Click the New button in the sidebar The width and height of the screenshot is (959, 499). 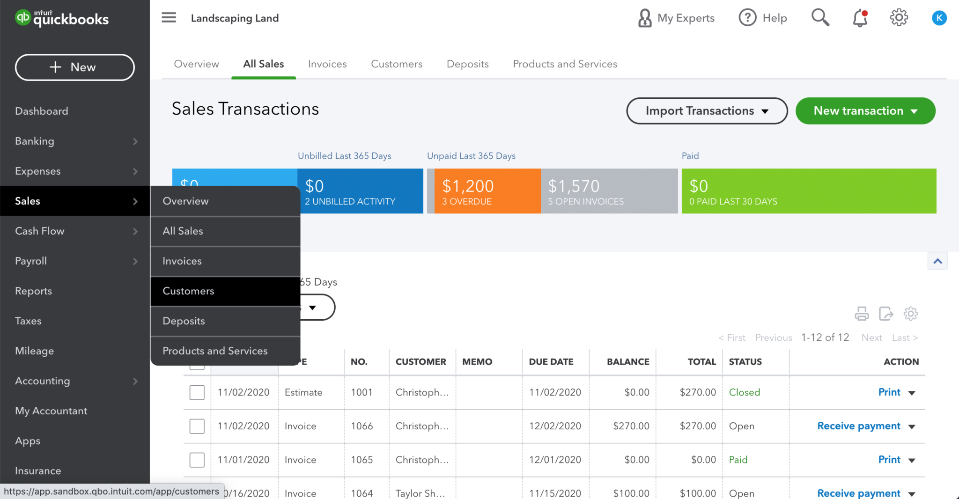pyautogui.click(x=74, y=67)
